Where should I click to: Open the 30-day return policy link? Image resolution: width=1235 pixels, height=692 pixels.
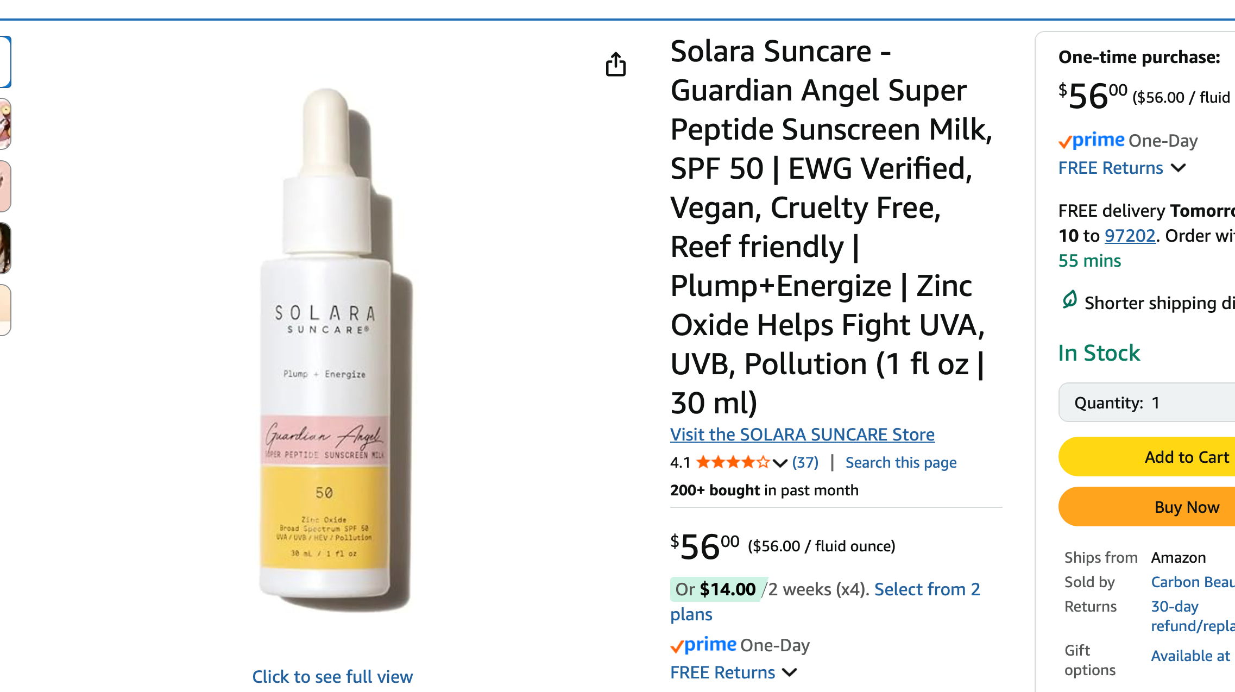1174,606
